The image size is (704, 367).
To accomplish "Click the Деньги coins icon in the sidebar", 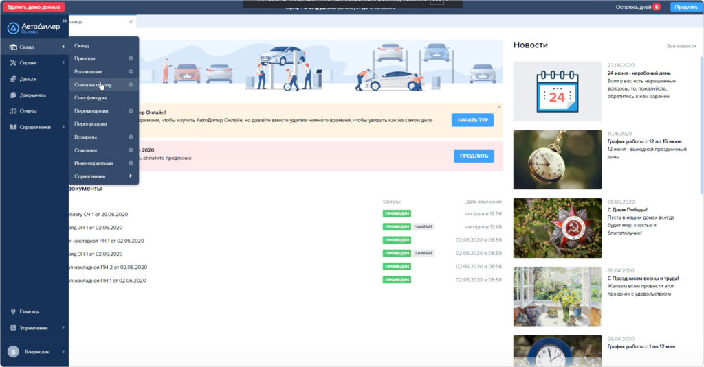I will coord(13,79).
